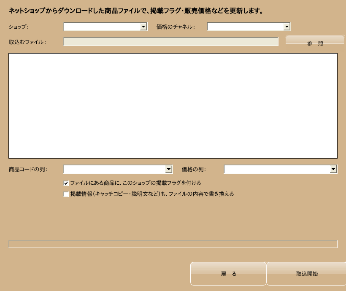Click the 参照 browse button

315,43
